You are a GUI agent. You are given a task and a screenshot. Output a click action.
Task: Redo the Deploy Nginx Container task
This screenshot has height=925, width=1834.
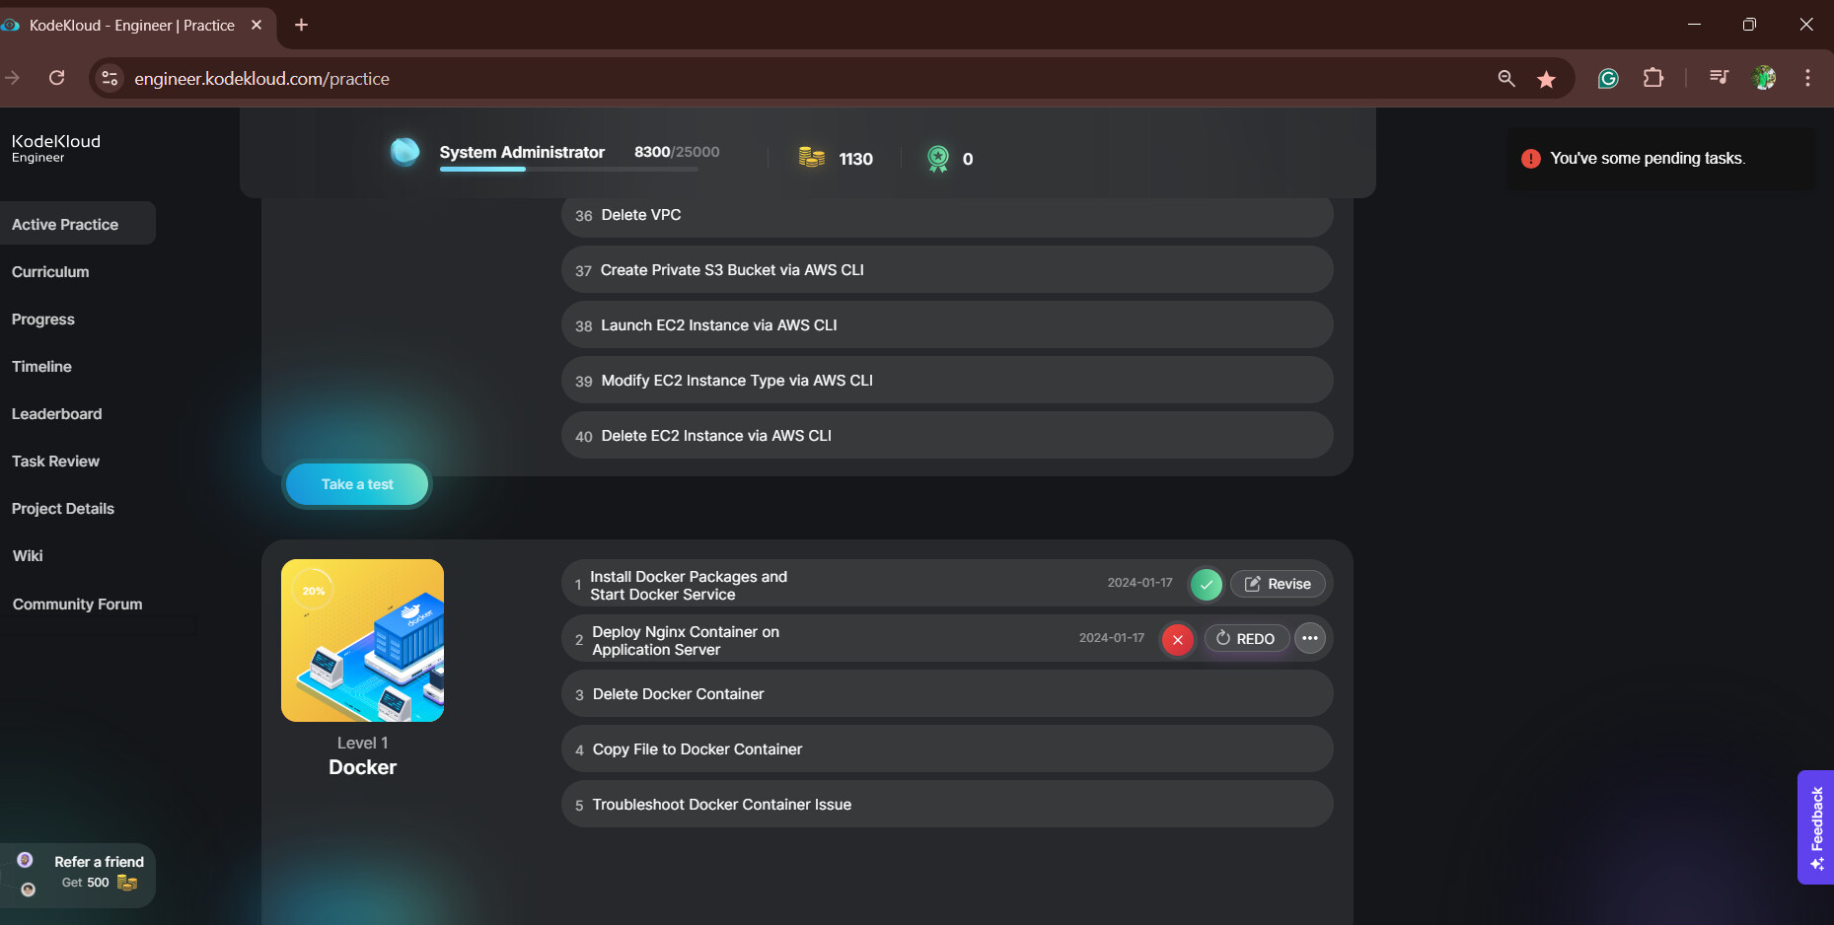pyautogui.click(x=1246, y=638)
